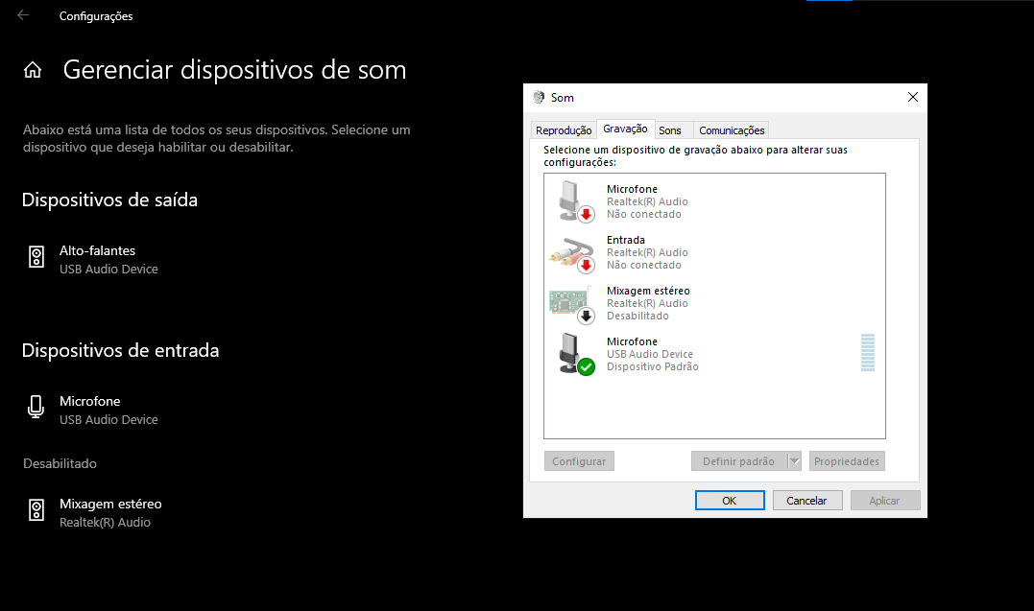Open the Sons tab
Viewport: 1034px width, 611px height.
[670, 130]
